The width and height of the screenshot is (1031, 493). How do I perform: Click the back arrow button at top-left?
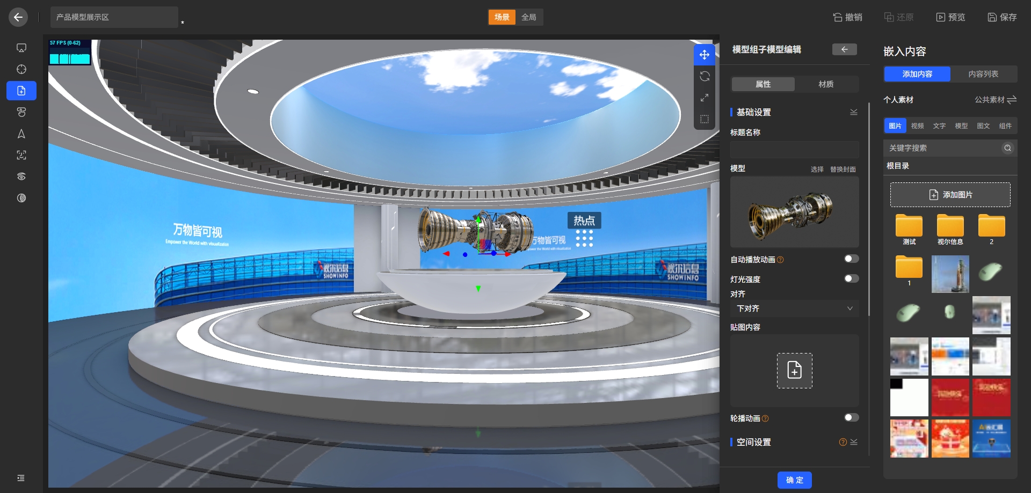[18, 17]
